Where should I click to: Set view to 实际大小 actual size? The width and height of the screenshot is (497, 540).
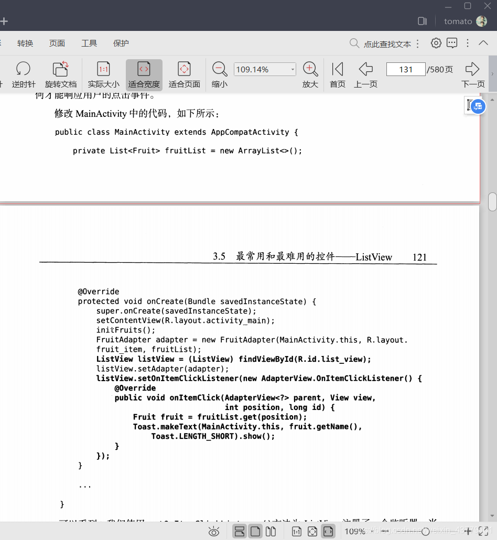pos(103,75)
